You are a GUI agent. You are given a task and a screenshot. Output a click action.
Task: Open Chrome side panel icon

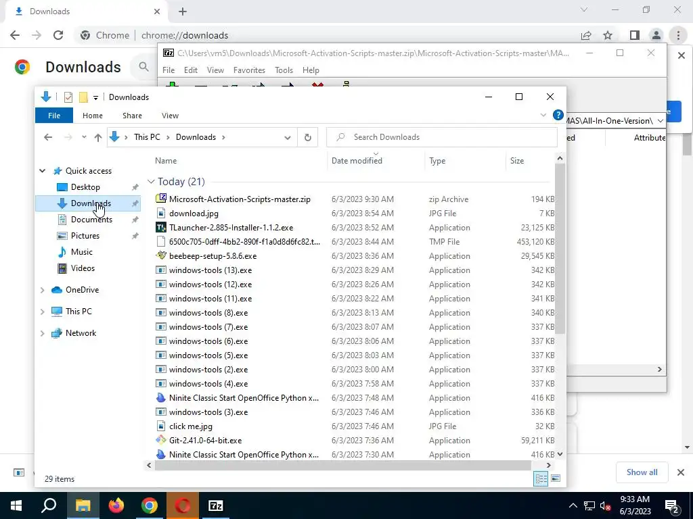[x=635, y=35]
